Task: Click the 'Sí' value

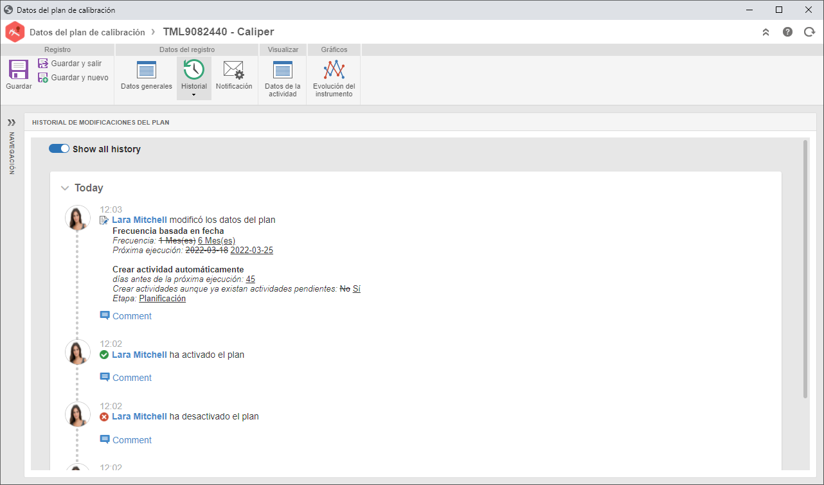Action: tap(357, 289)
